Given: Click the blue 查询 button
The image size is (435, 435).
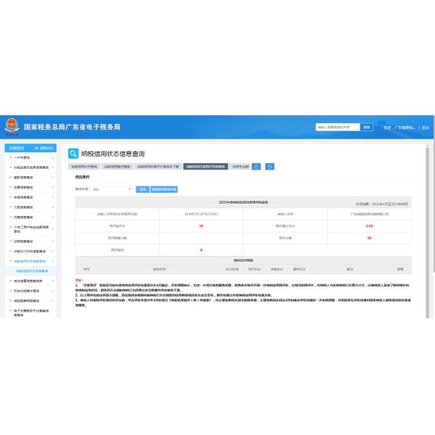Looking at the screenshot, I should 142,189.
